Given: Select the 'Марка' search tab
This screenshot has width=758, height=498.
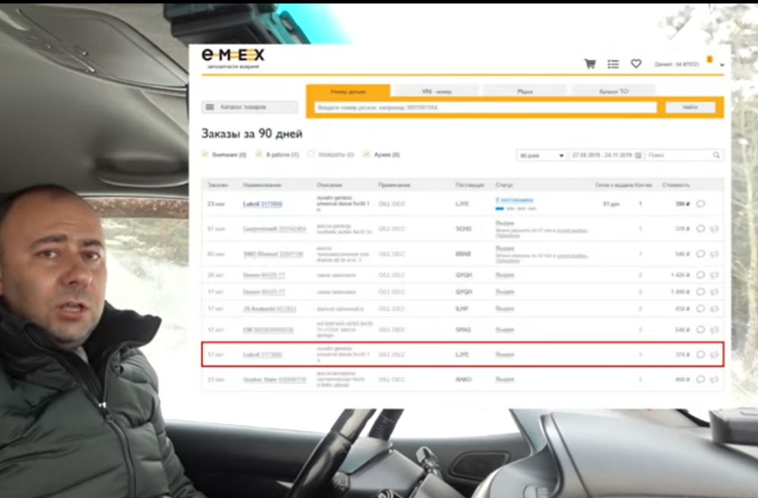Looking at the screenshot, I should [x=525, y=91].
